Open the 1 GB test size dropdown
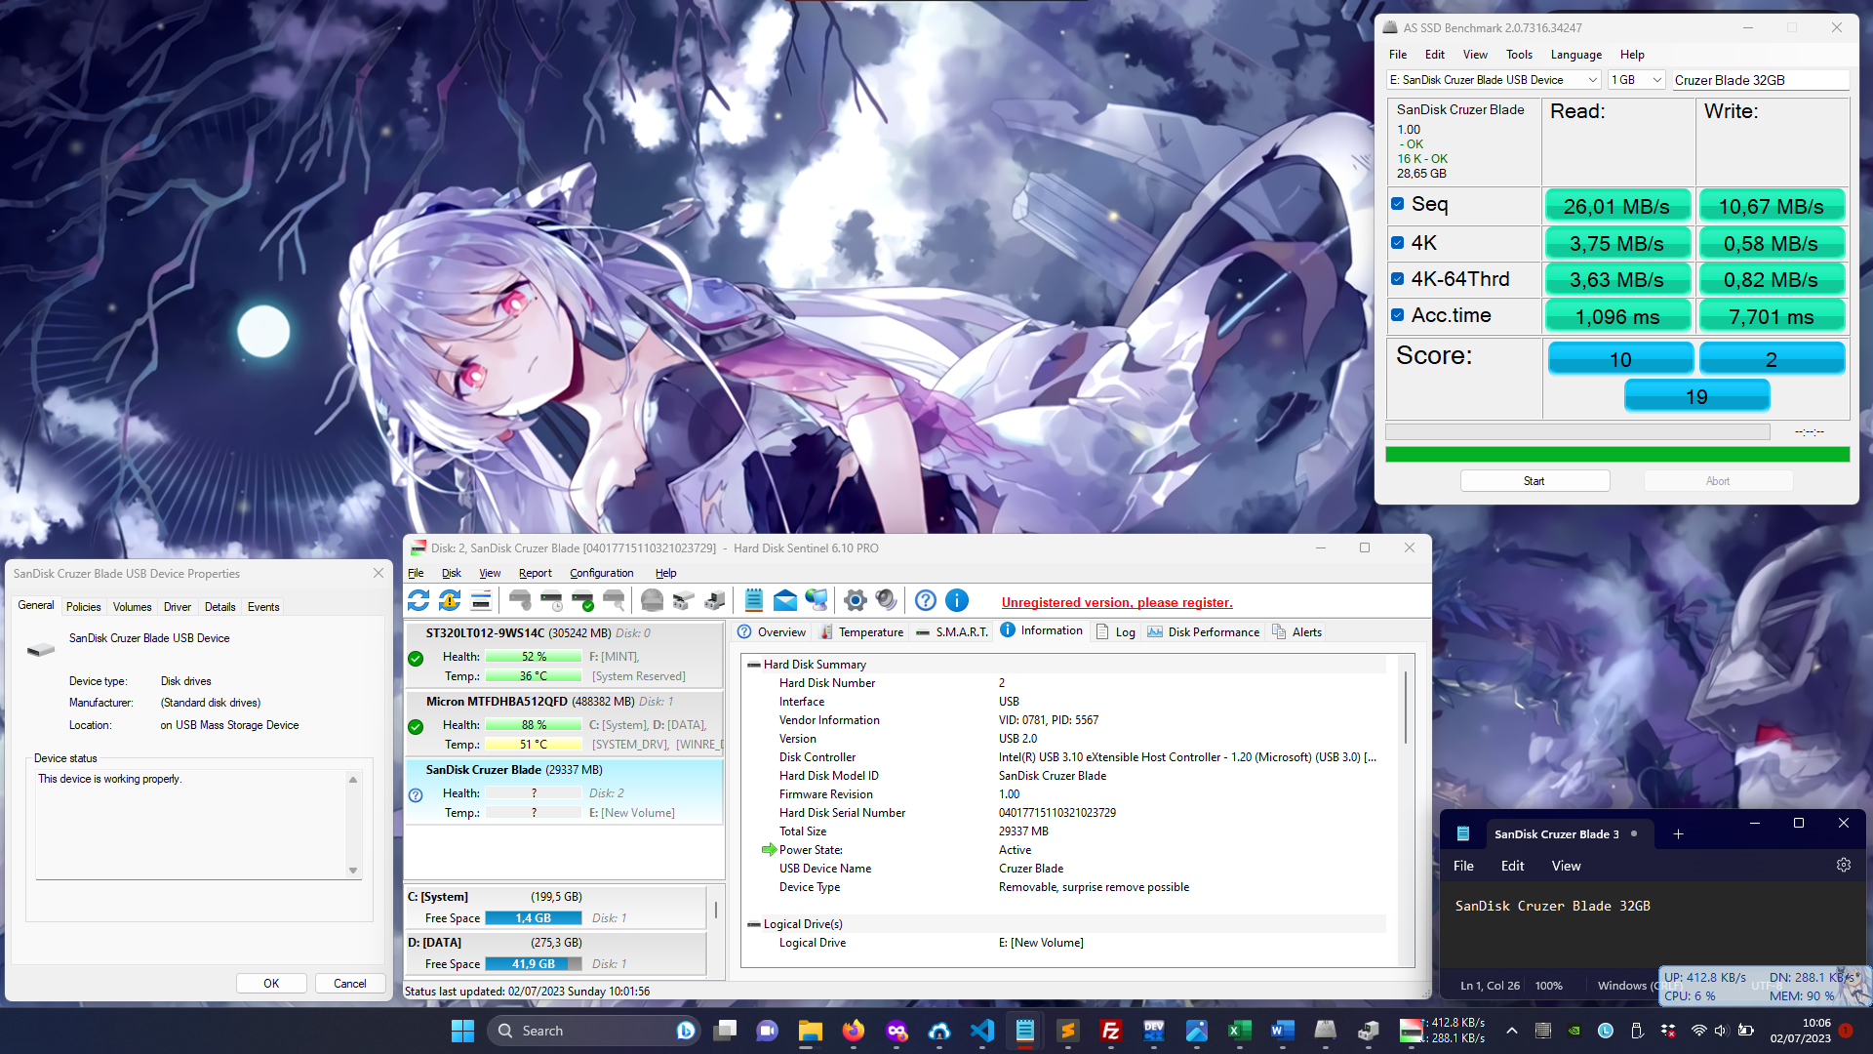 pyautogui.click(x=1637, y=80)
